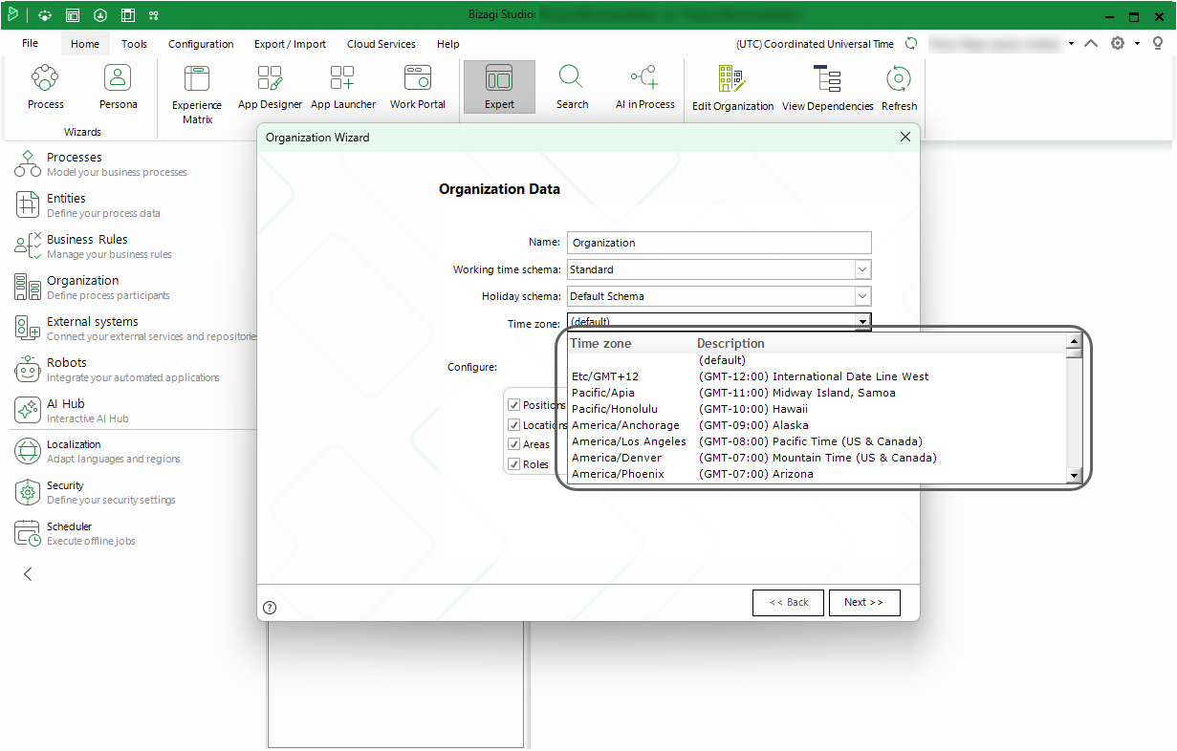
Task: Open Security module
Action: [95, 492]
